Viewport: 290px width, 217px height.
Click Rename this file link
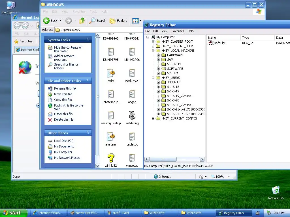coord(65,88)
